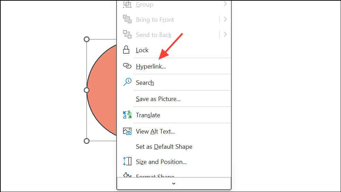Click the top-left shape resize handle
This screenshot has width=341, height=192.
pyautogui.click(x=86, y=39)
